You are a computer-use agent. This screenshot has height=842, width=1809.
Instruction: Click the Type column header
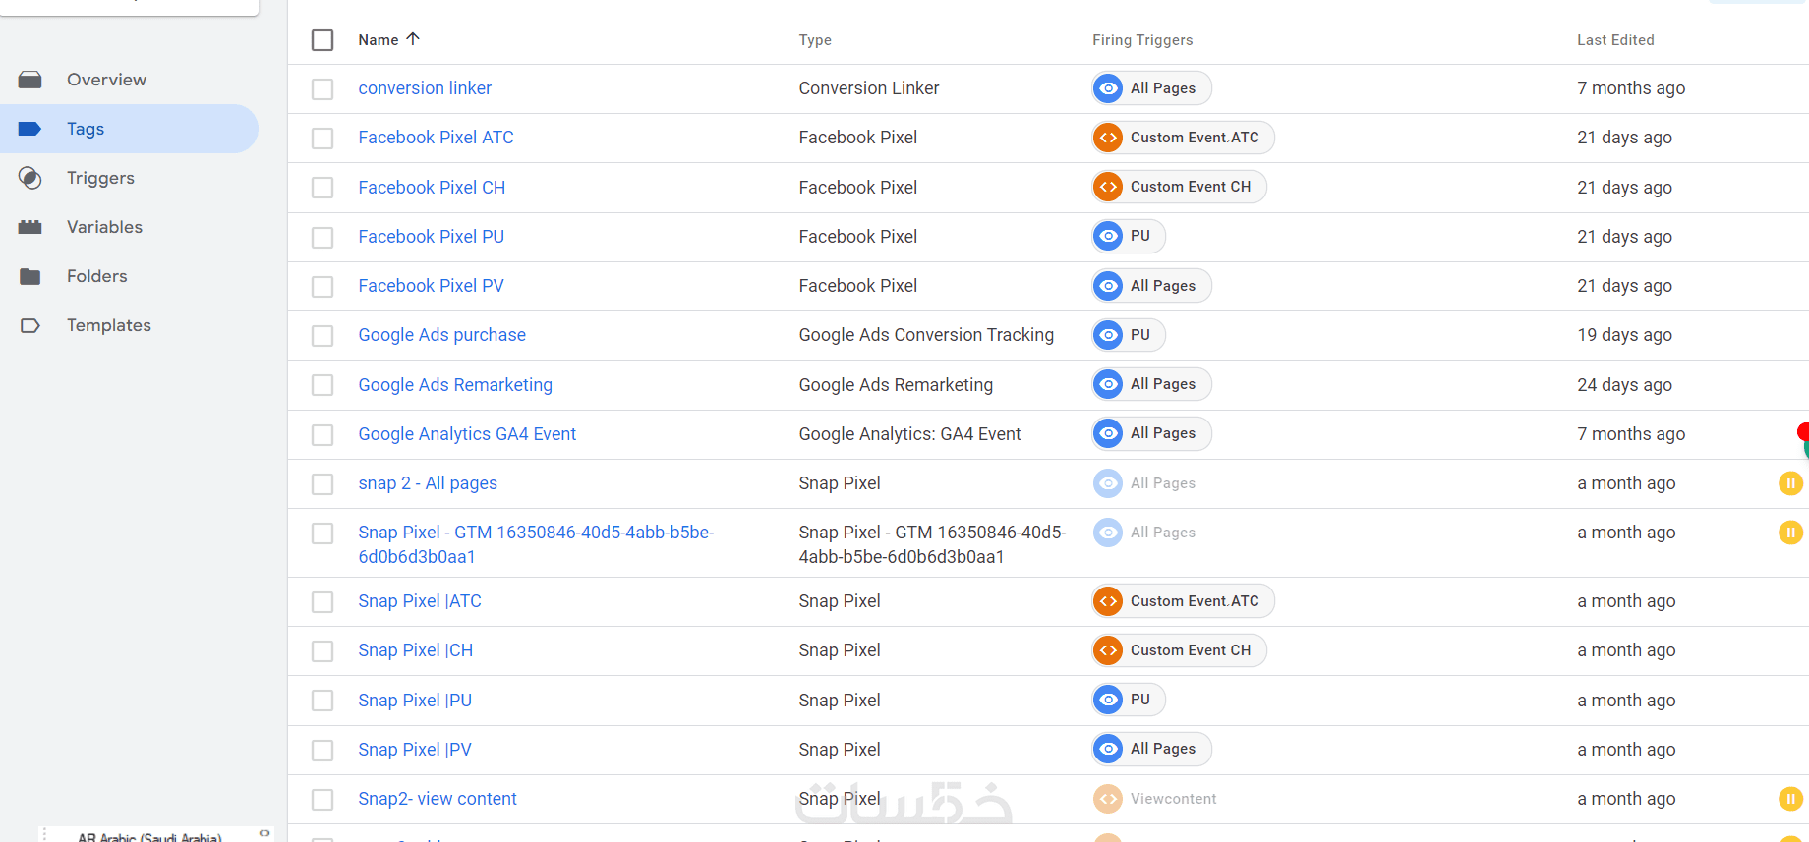click(x=815, y=40)
